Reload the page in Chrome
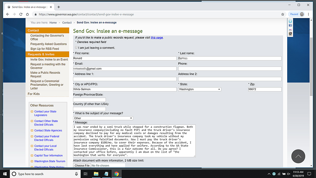The width and height of the screenshot is (316, 178). [21, 14]
